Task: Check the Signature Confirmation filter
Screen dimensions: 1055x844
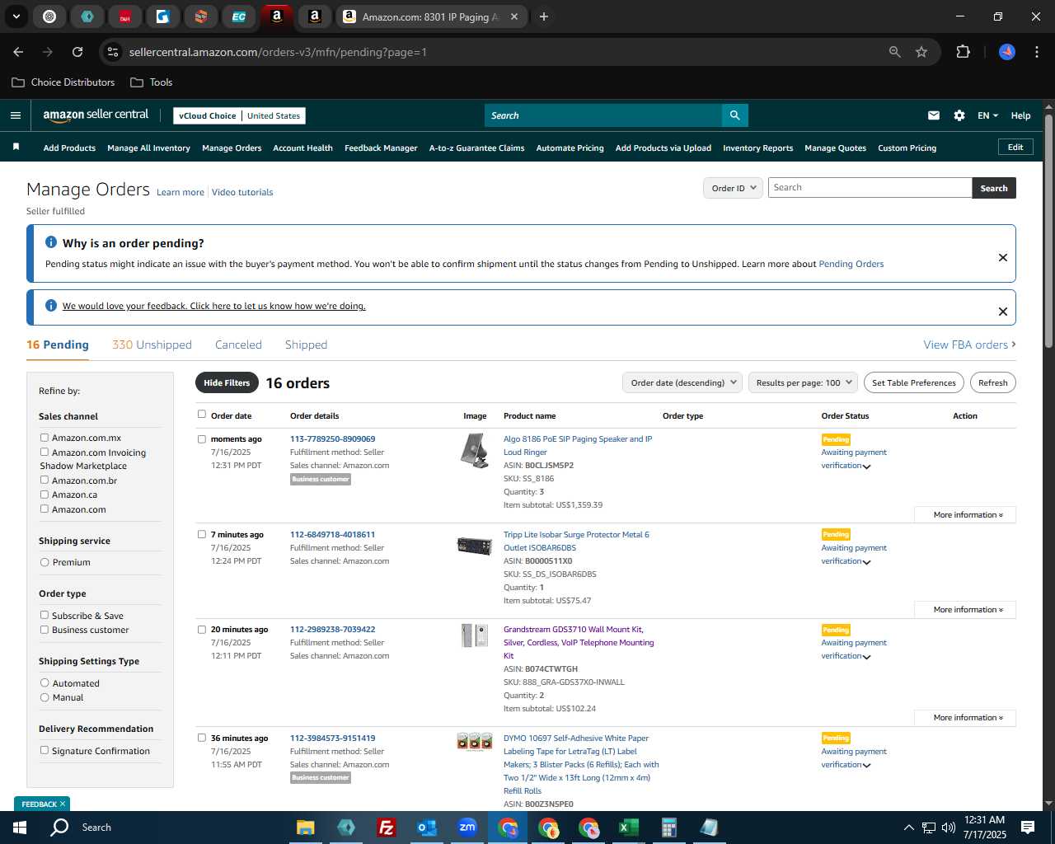Action: coord(45,750)
